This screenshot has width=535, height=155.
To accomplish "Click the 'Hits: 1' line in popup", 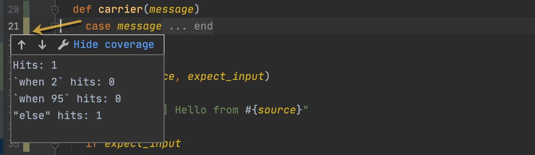I will click(35, 65).
